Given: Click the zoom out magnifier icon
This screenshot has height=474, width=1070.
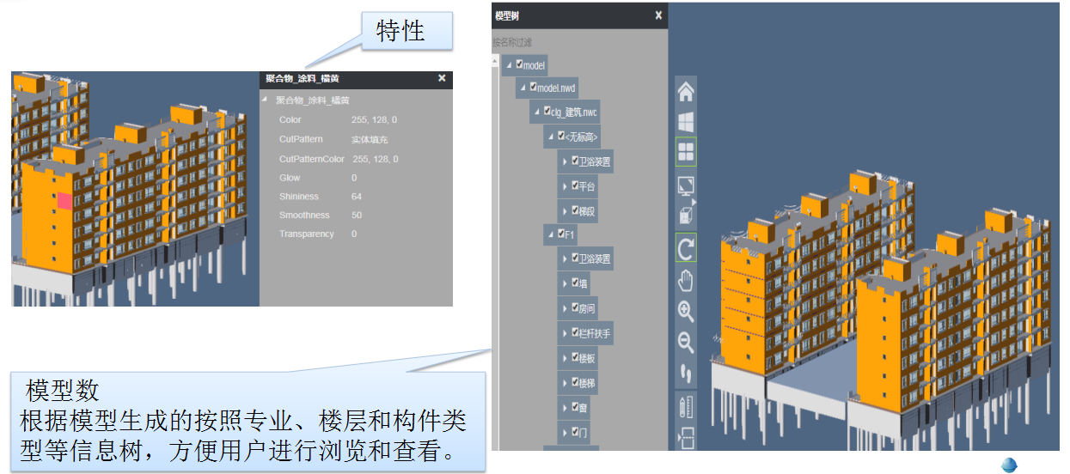Looking at the screenshot, I should 686,343.
